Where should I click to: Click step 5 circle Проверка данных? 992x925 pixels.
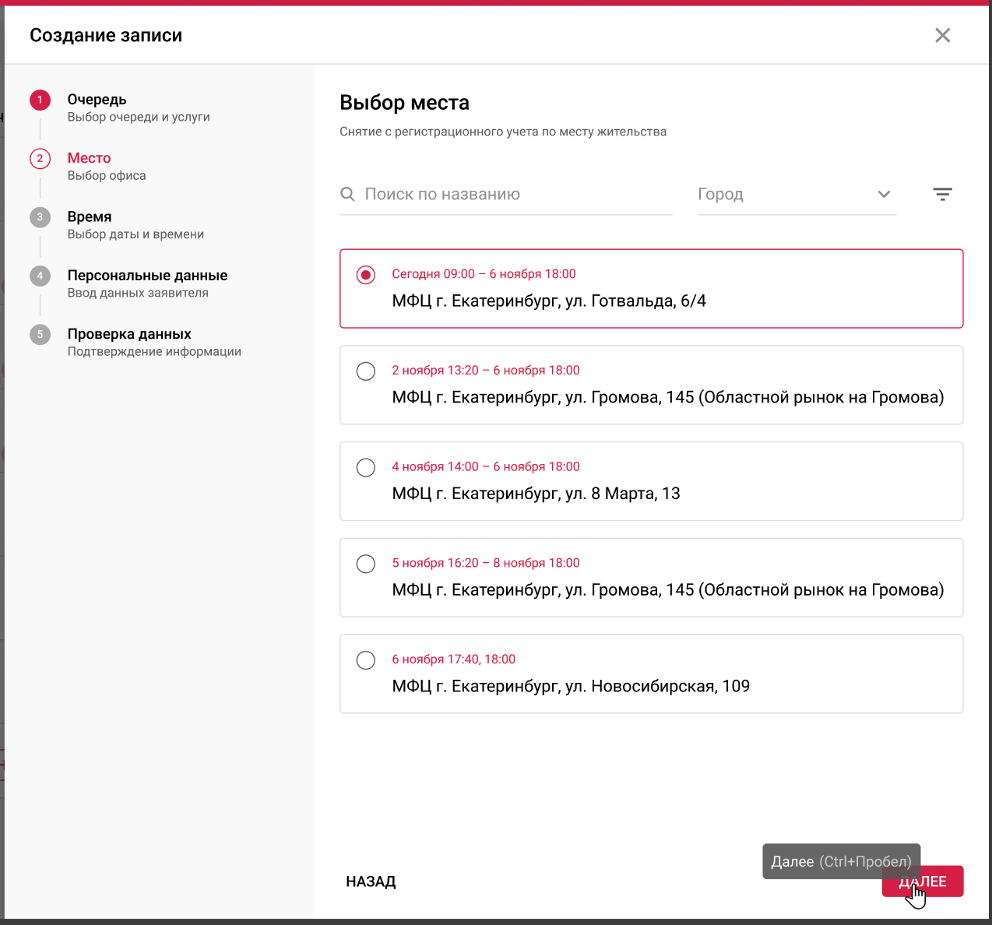pyautogui.click(x=40, y=334)
